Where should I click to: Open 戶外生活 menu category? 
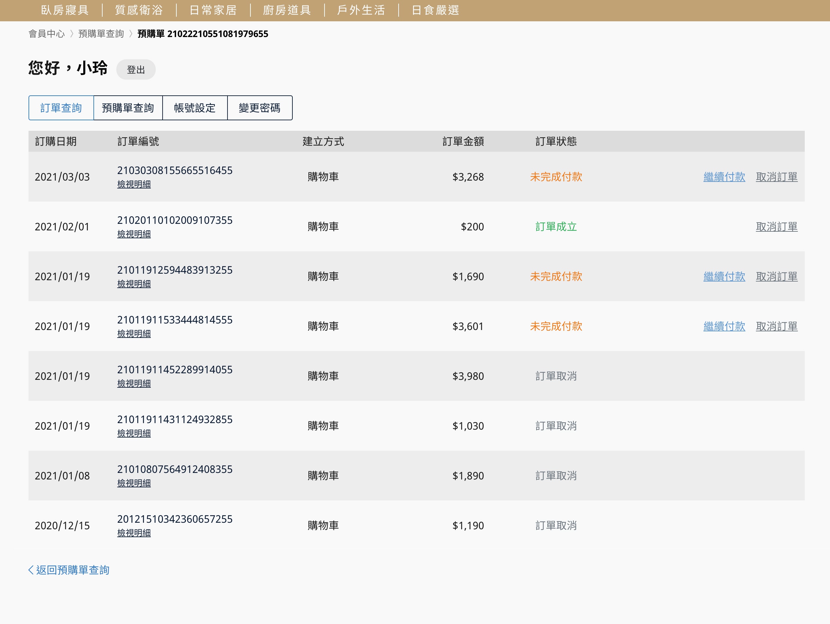coord(361,10)
